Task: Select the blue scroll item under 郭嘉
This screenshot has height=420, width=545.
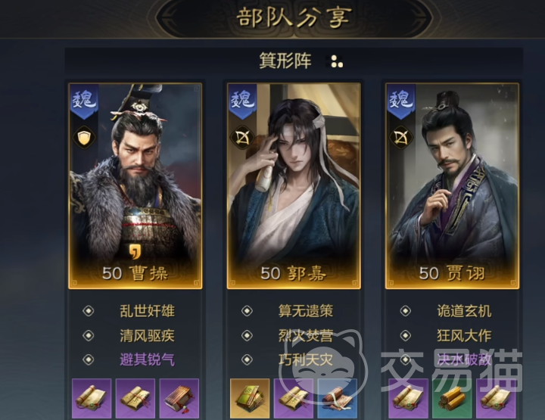Action: pyautogui.click(x=338, y=399)
